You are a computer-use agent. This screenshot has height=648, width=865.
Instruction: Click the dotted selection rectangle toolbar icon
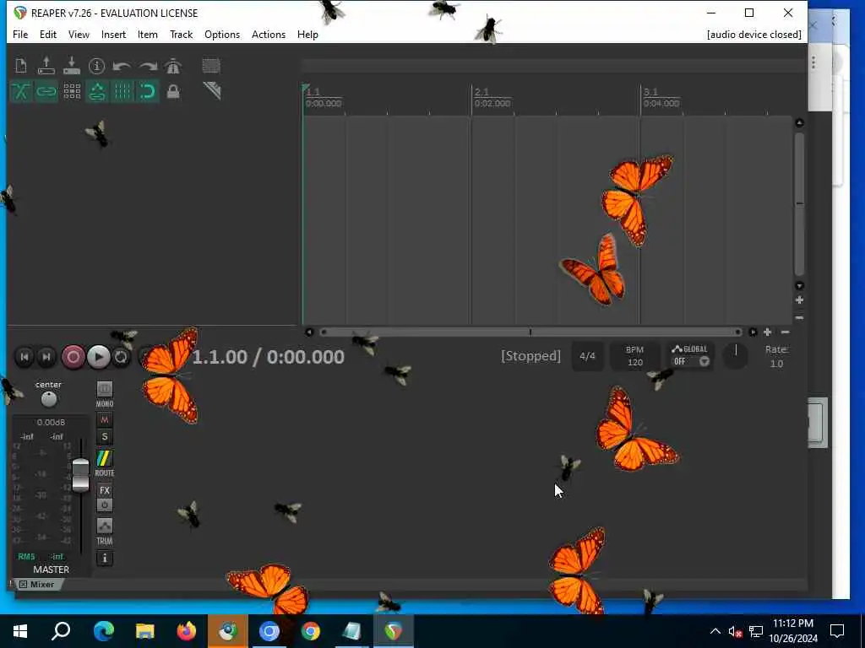point(210,66)
